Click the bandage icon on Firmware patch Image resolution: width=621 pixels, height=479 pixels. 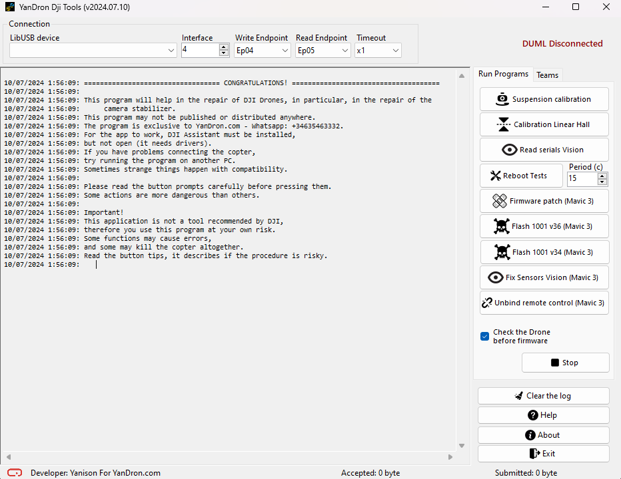pos(499,201)
